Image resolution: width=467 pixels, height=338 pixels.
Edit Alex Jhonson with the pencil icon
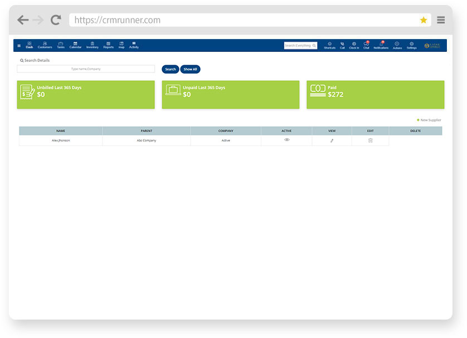coord(332,141)
